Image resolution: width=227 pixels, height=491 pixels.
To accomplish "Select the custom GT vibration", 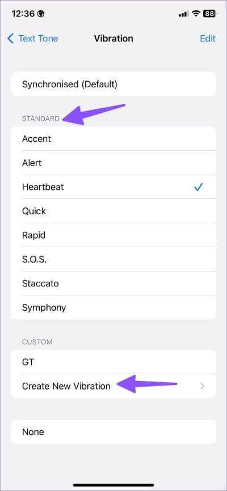I will tap(113, 362).
